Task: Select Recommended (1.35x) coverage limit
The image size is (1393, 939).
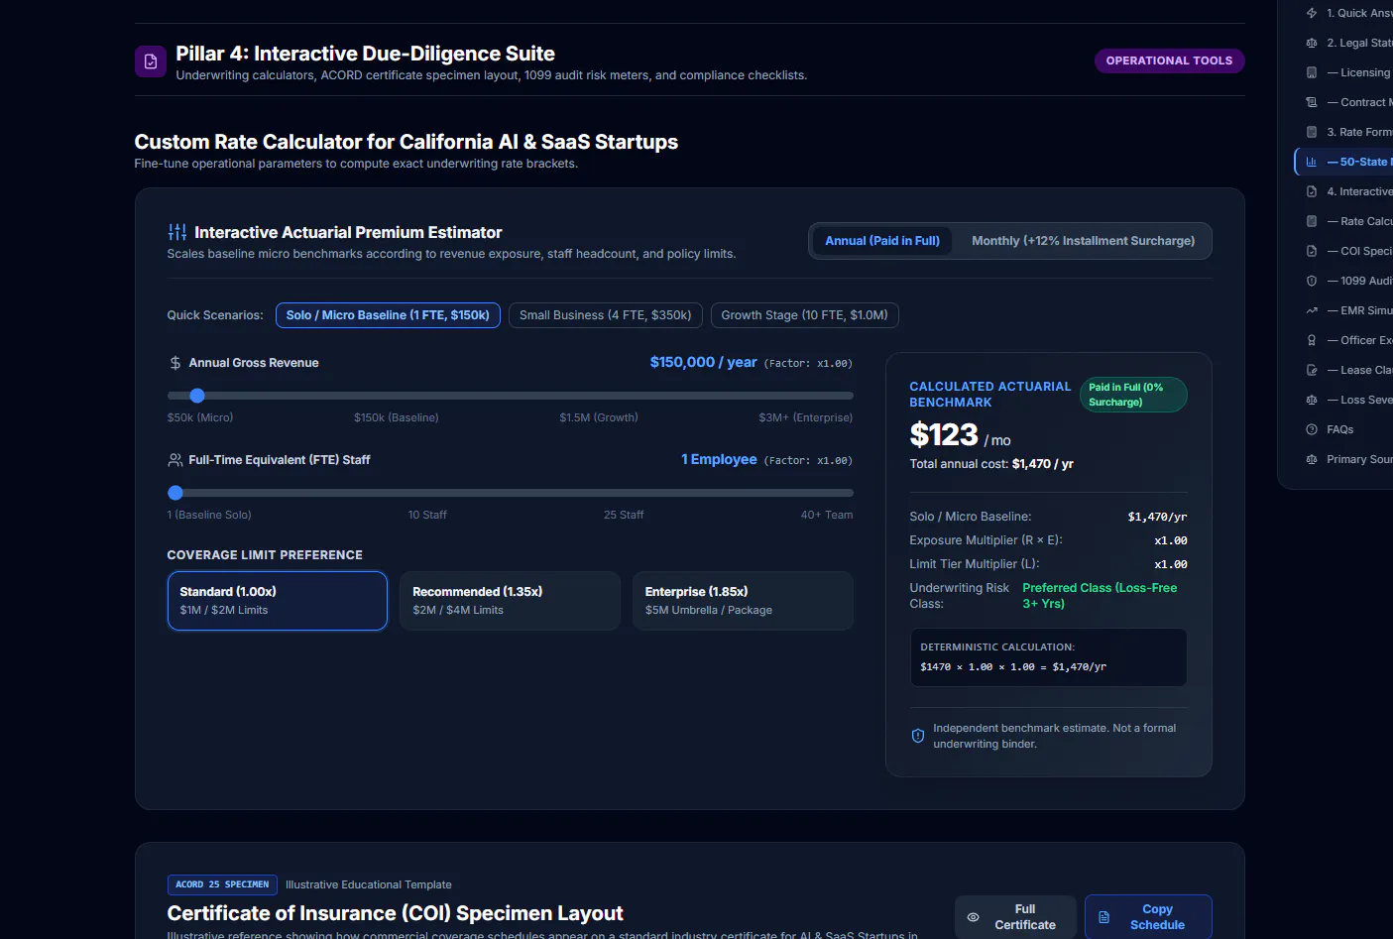Action: coord(510,601)
